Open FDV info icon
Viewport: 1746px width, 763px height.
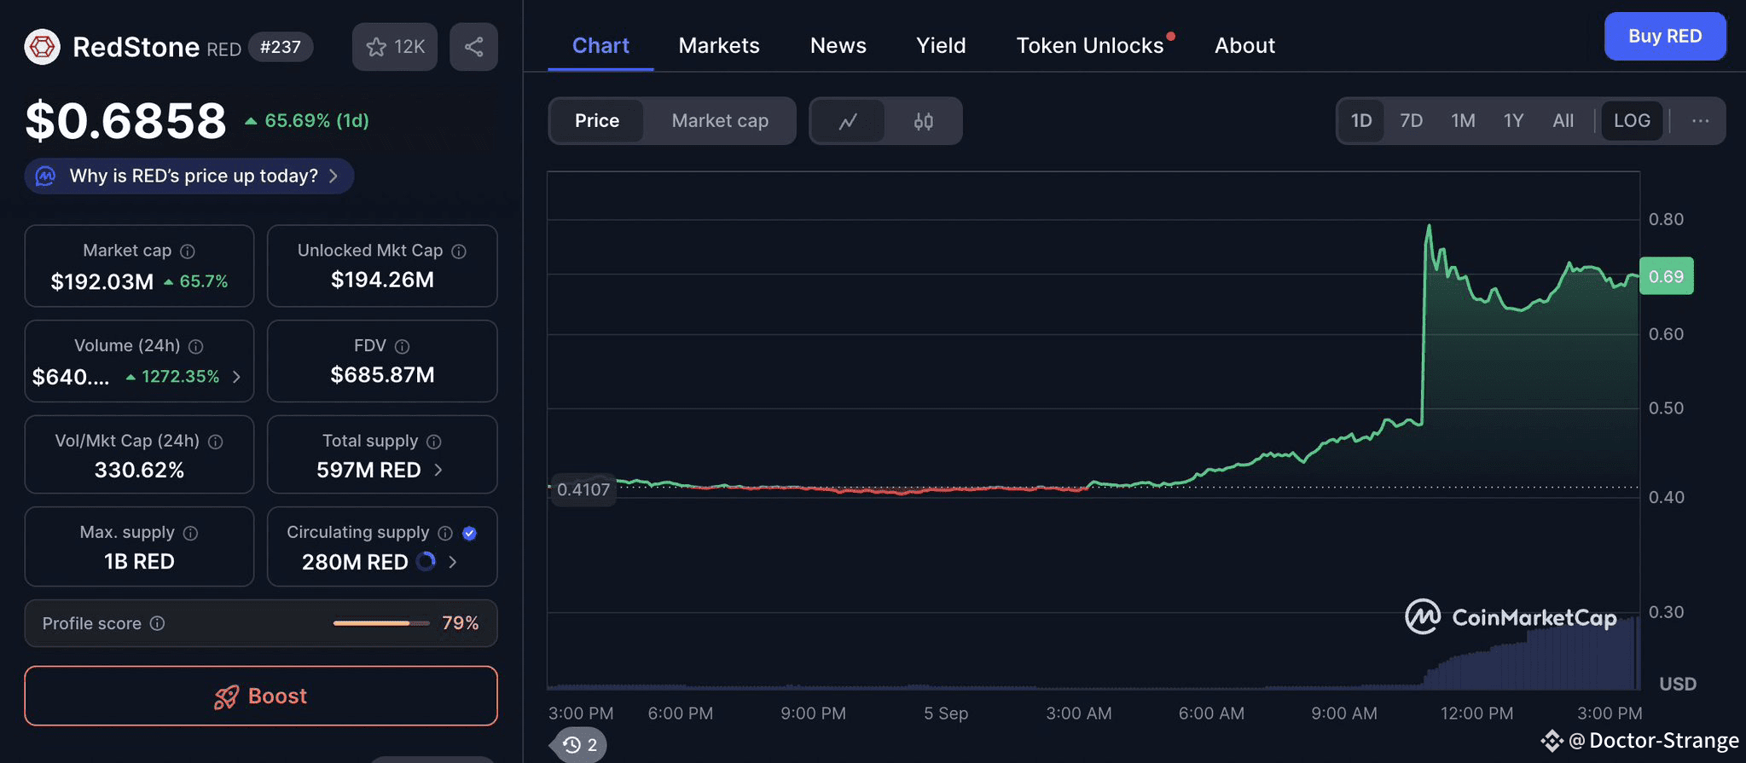pos(403,346)
